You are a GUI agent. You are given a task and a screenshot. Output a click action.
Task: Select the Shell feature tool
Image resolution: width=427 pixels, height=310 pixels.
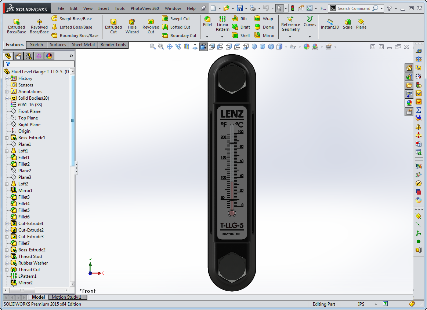tap(241, 35)
